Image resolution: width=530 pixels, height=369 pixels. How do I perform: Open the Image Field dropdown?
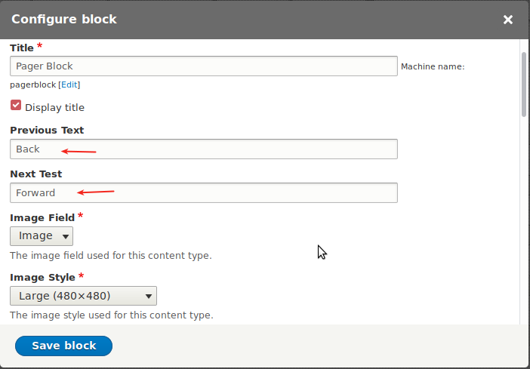click(42, 236)
